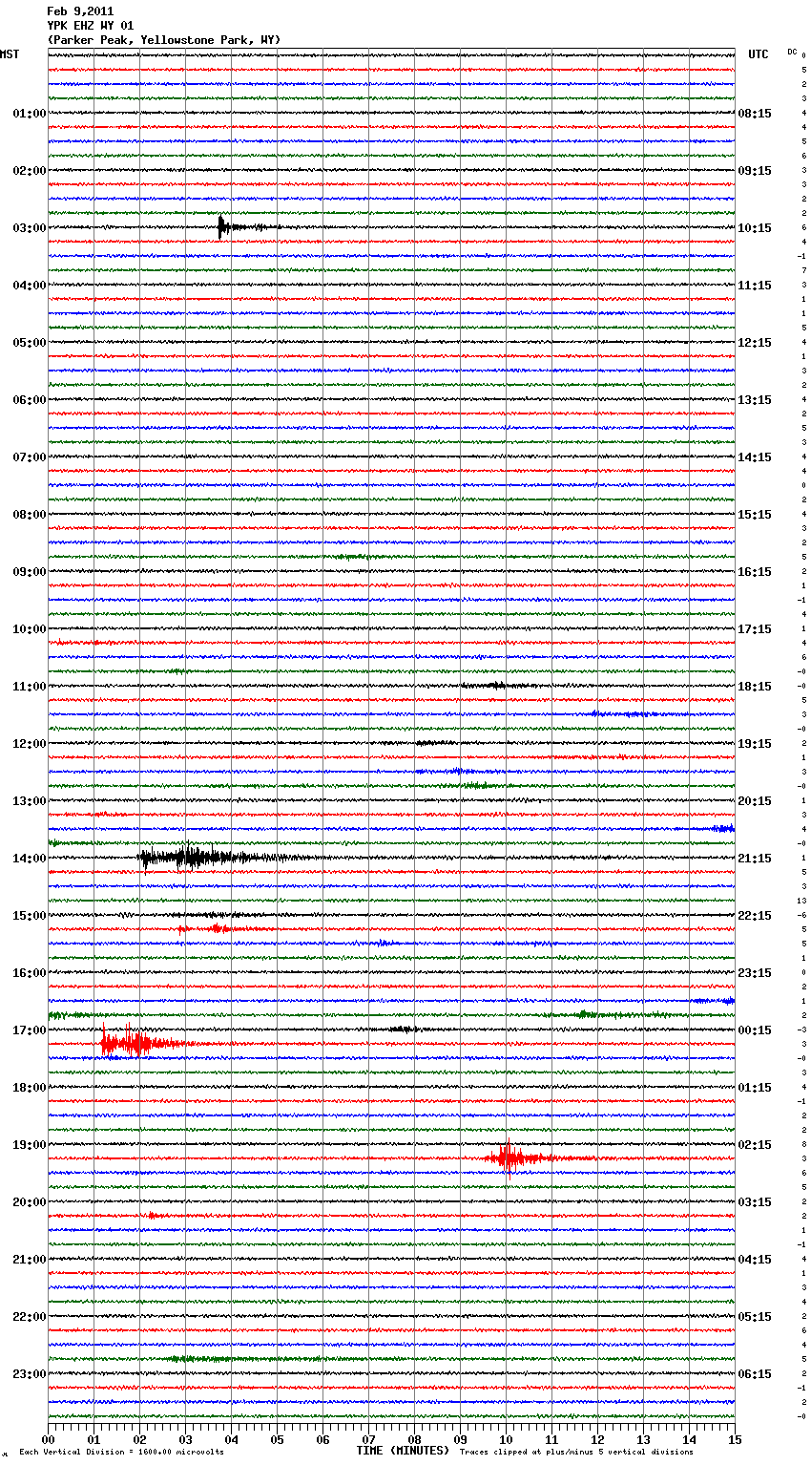Click minute axis tick label '00'
This screenshot has width=811, height=1465.
pyautogui.click(x=48, y=1439)
